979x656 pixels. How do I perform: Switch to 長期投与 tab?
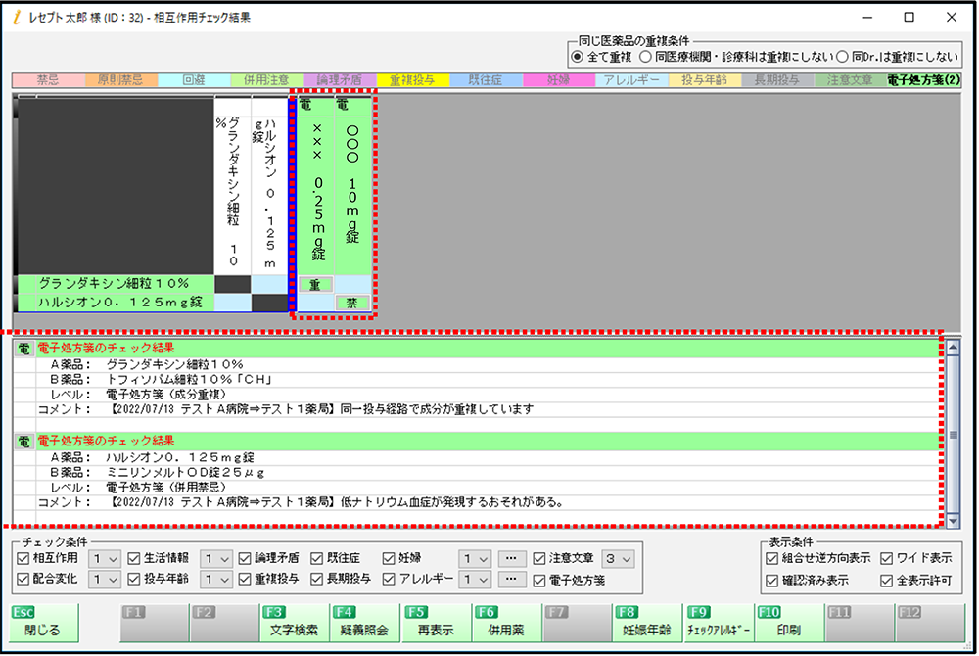click(x=778, y=80)
